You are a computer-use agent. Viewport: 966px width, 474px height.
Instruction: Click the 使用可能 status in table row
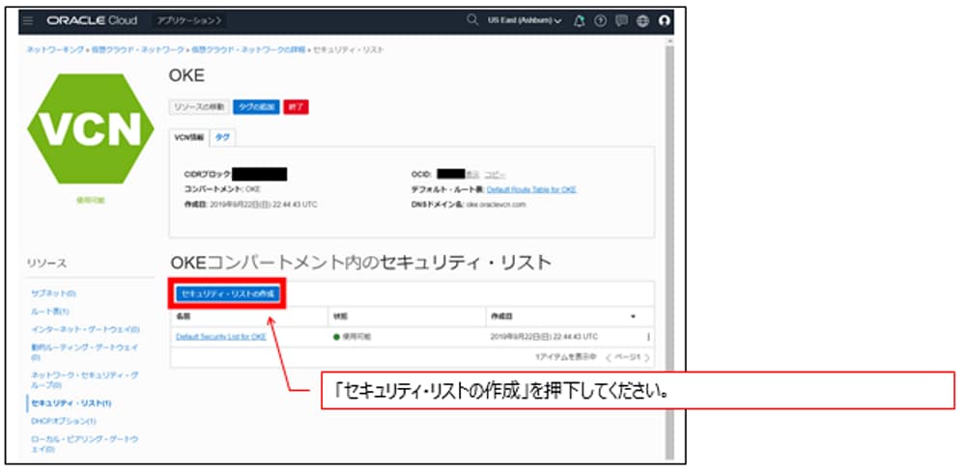coord(352,337)
